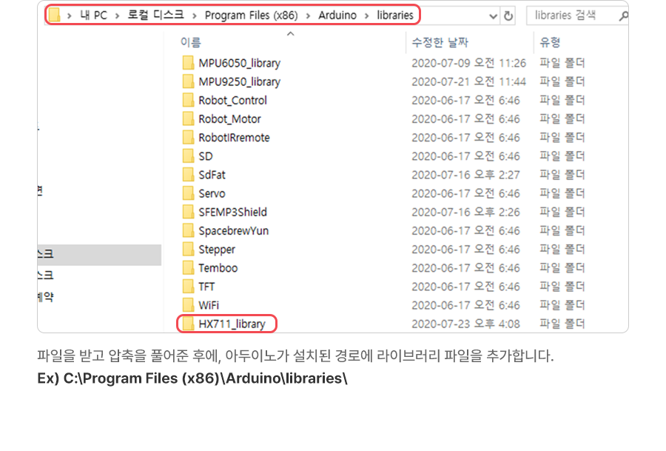Screen dimensions: 666x451
Task: Click the refresh icon beside address bar
Action: point(508,16)
